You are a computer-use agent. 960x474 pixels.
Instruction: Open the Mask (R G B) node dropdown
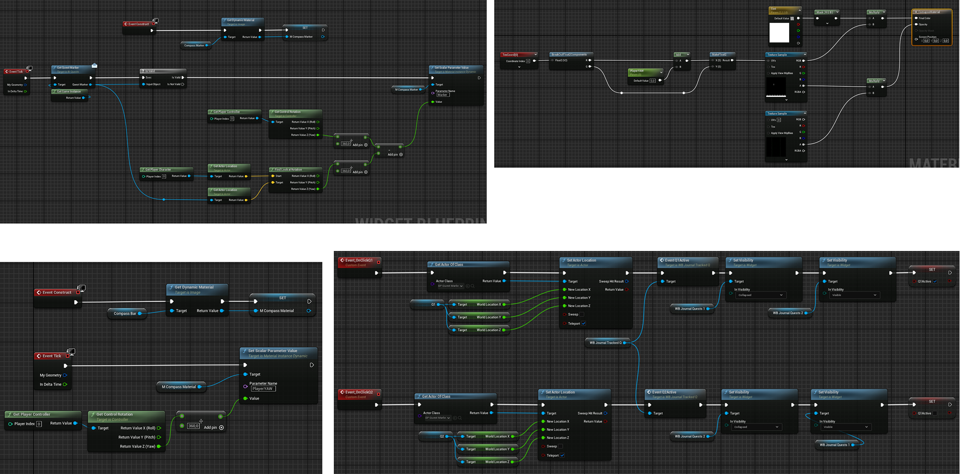click(837, 12)
